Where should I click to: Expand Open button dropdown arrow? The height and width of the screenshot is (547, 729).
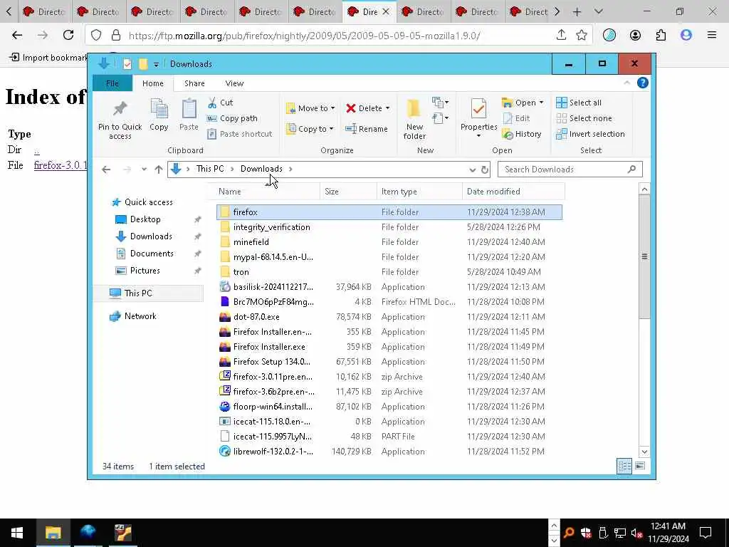coord(541,103)
